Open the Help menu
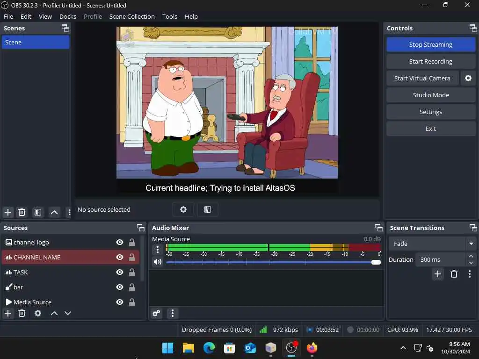479x359 pixels. click(x=191, y=16)
